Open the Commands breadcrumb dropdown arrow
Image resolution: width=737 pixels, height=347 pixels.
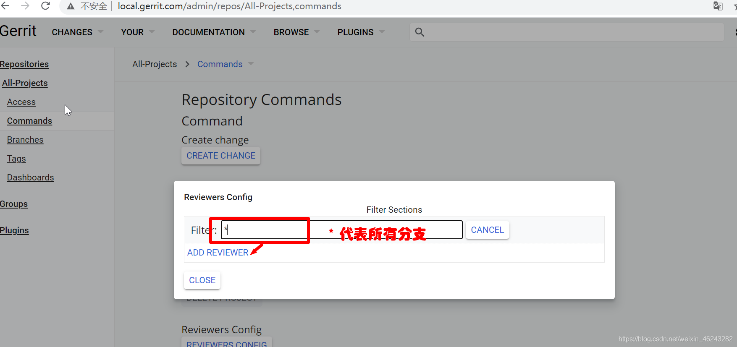pos(251,64)
